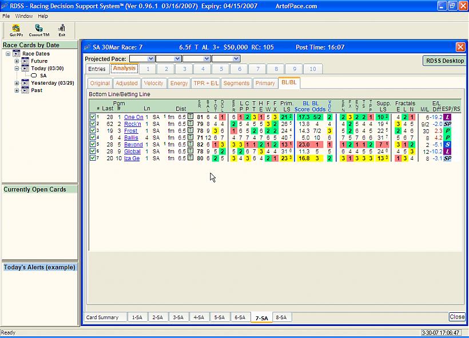Open the third Projected Pace dropdown
The height and width of the screenshot is (338, 469).
point(206,59)
